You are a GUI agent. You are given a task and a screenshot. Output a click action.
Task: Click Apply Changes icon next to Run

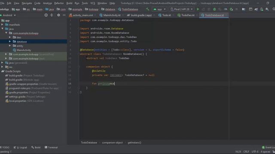203,9
